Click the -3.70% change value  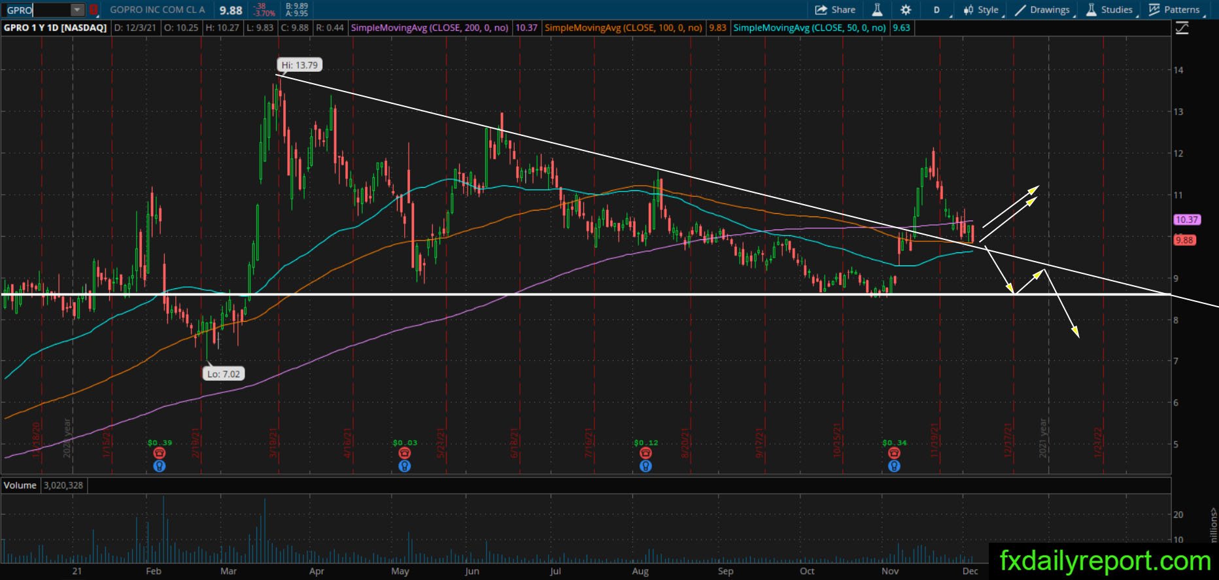pyautogui.click(x=265, y=13)
